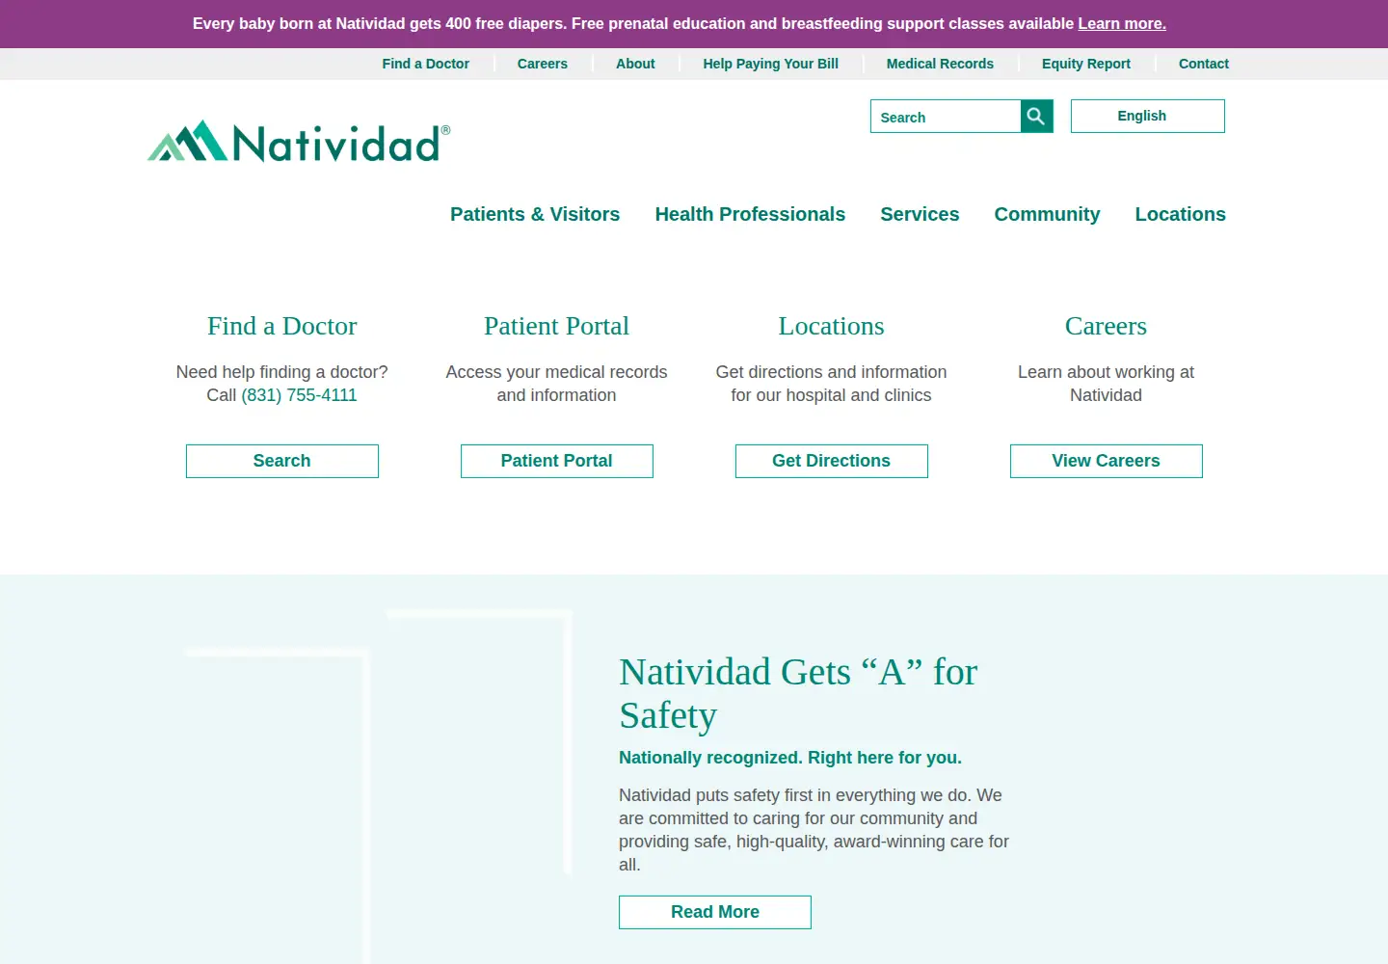
Task: Click the Get Directions button
Action: tap(832, 461)
